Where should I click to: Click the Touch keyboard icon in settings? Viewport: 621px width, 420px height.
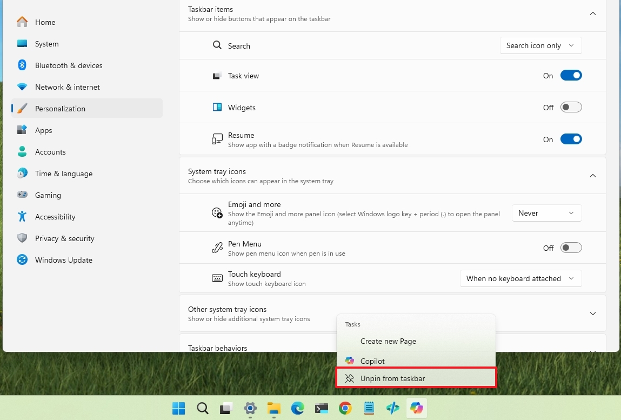[x=217, y=278]
